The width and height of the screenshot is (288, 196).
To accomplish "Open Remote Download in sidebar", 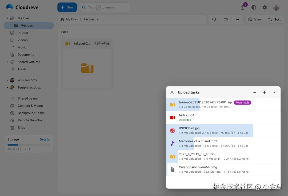I will [31, 120].
